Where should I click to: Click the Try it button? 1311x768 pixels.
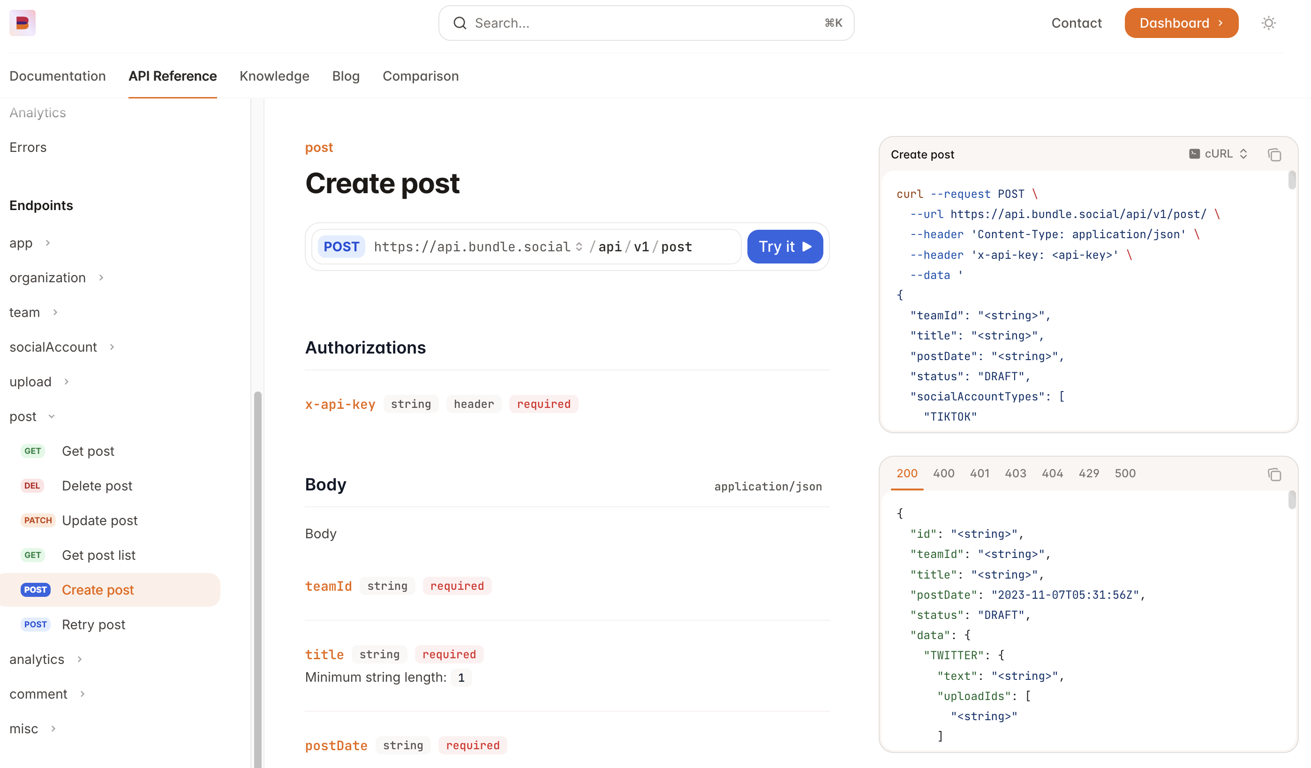point(784,247)
